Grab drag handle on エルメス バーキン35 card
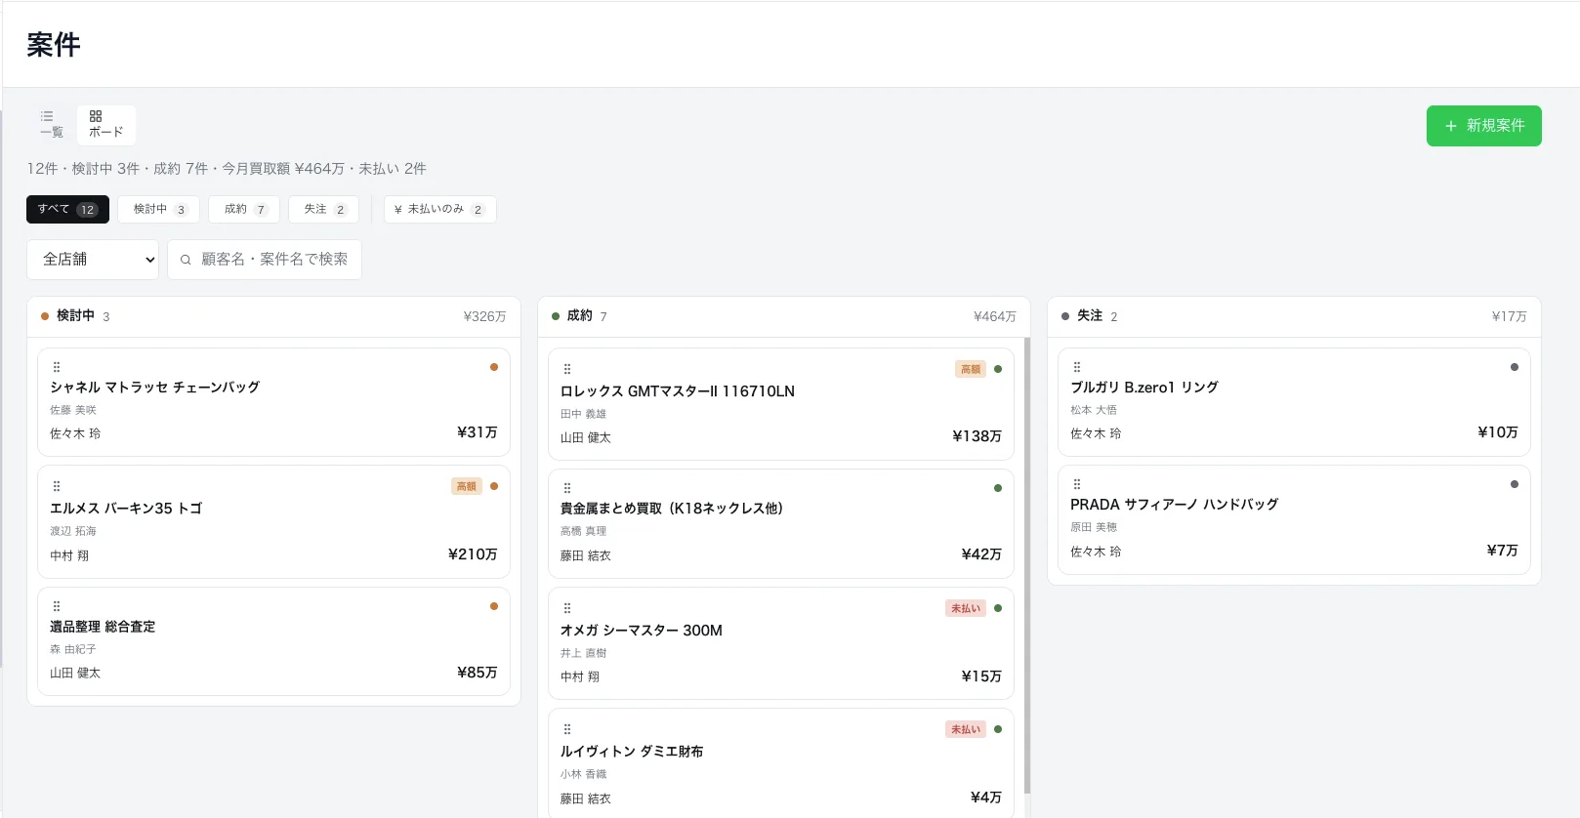The height and width of the screenshot is (818, 1580). [x=57, y=486]
